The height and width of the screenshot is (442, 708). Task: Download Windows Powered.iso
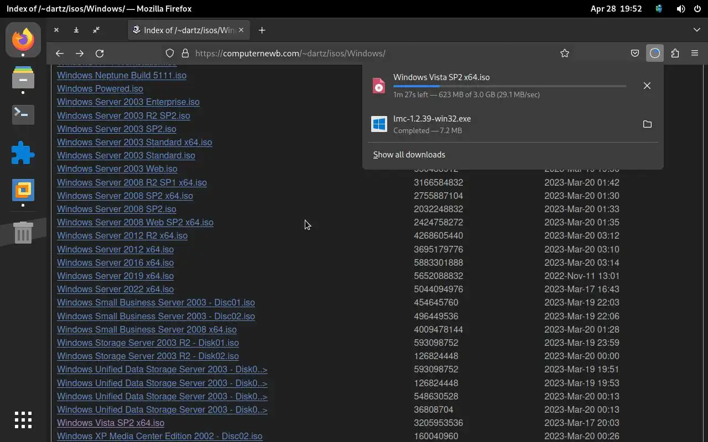(x=100, y=88)
